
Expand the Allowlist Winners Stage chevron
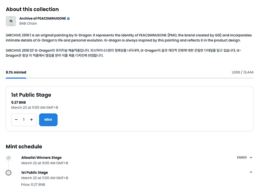pos(251,157)
